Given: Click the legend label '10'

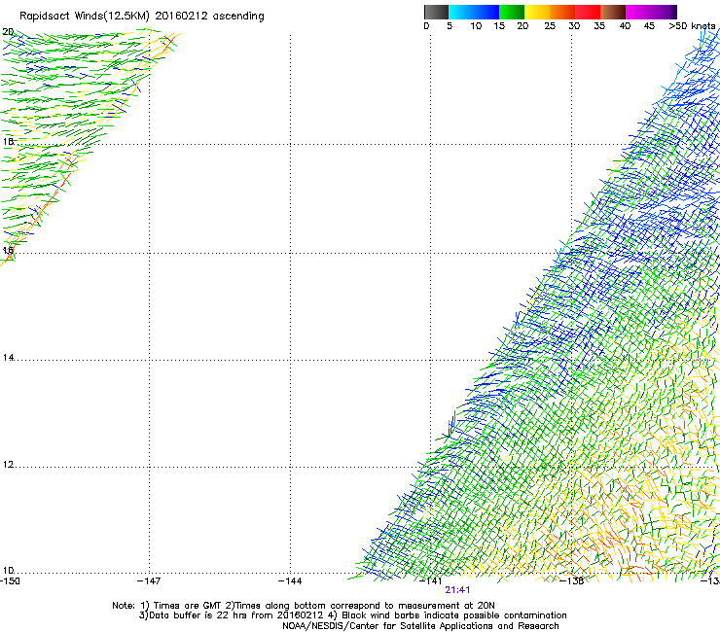Looking at the screenshot, I should (x=476, y=26).
